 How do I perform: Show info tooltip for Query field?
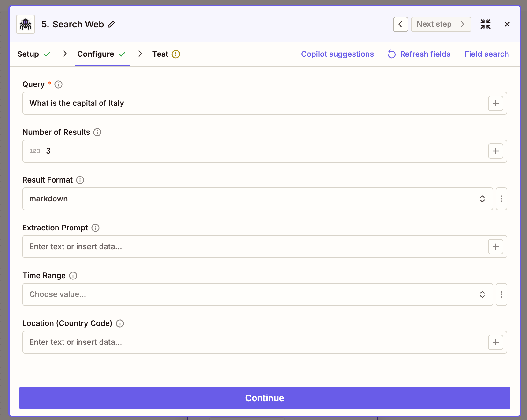click(58, 84)
